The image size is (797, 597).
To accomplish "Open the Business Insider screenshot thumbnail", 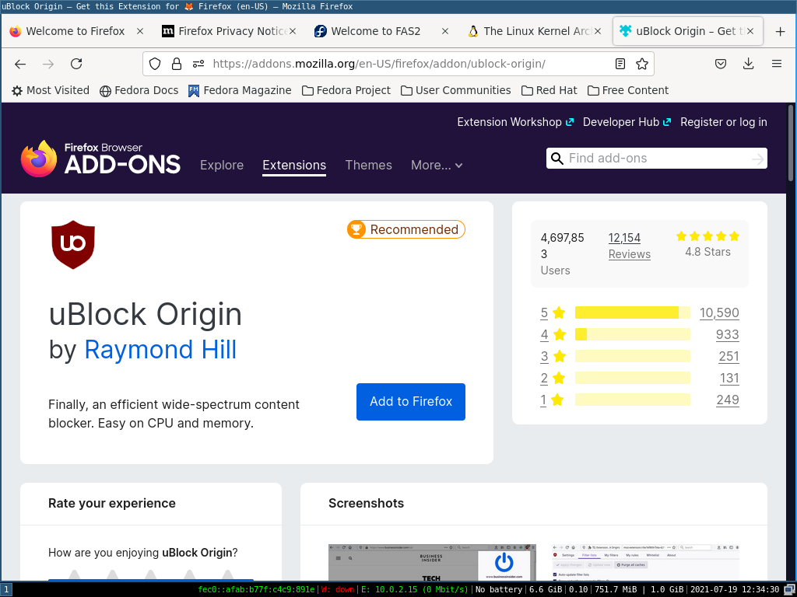I will coord(432,563).
